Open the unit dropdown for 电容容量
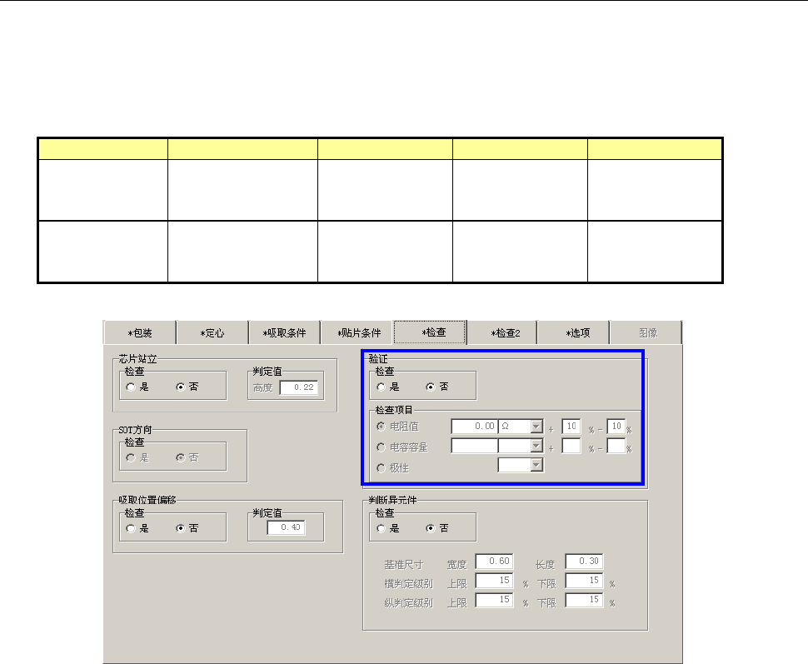The height and width of the screenshot is (664, 808). 536,446
